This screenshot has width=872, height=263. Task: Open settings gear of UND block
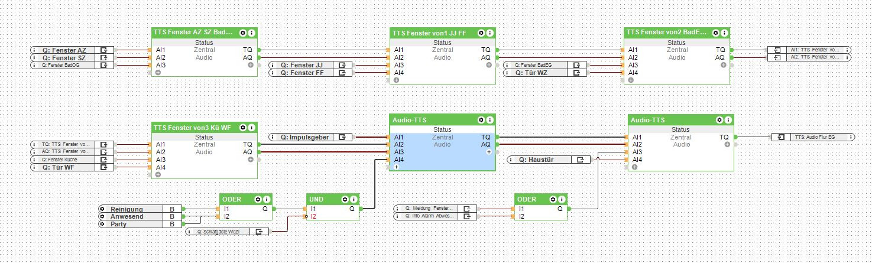[x=345, y=199]
